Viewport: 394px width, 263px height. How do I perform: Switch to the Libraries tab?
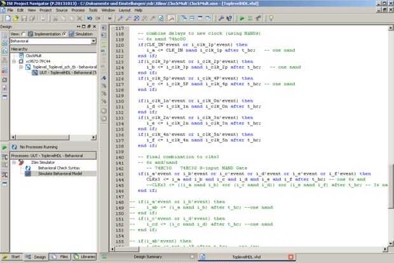click(x=85, y=257)
